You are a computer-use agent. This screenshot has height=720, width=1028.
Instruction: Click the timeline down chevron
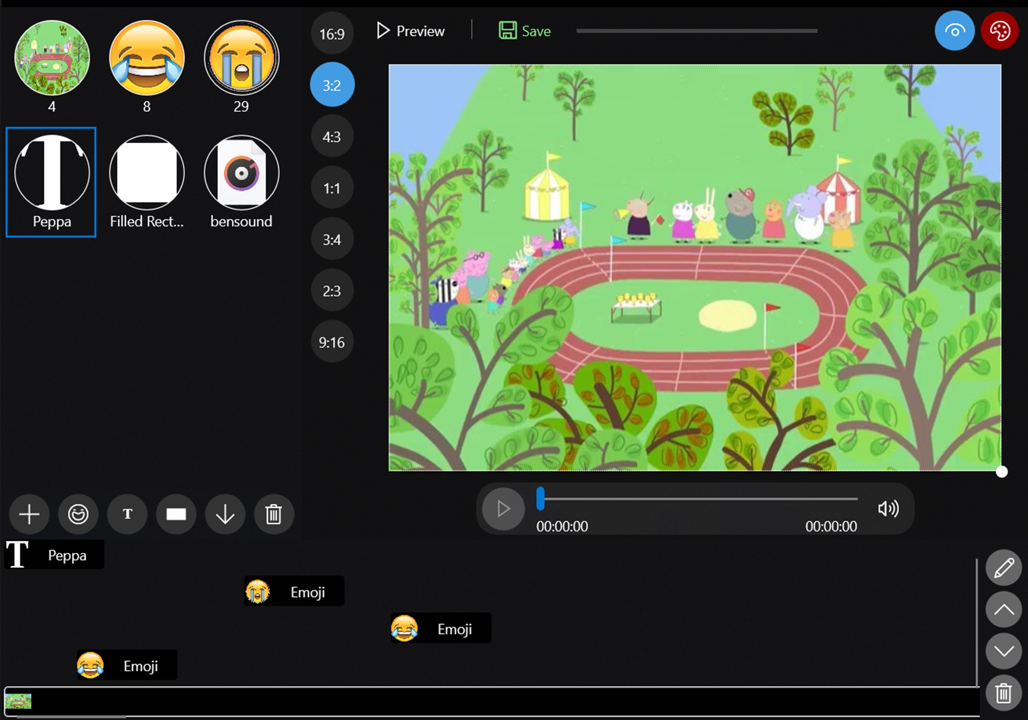click(1003, 651)
